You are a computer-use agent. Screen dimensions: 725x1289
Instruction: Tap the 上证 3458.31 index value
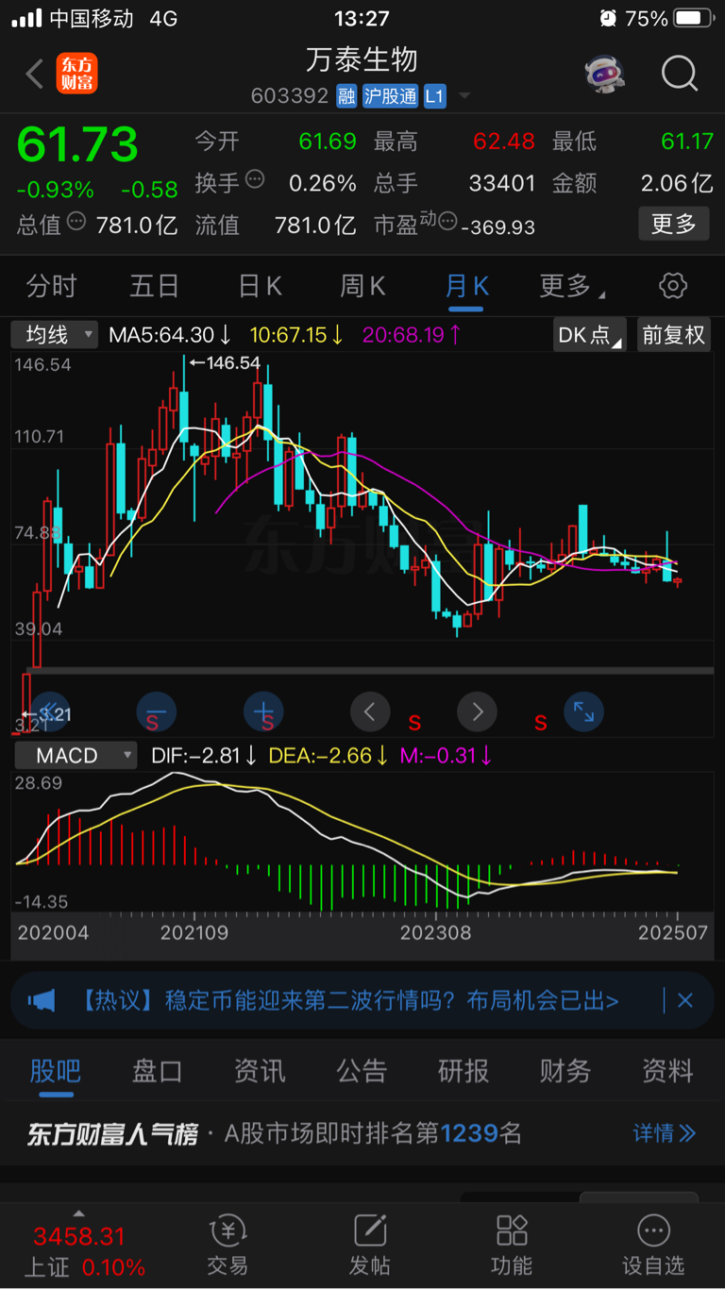pos(79,1237)
